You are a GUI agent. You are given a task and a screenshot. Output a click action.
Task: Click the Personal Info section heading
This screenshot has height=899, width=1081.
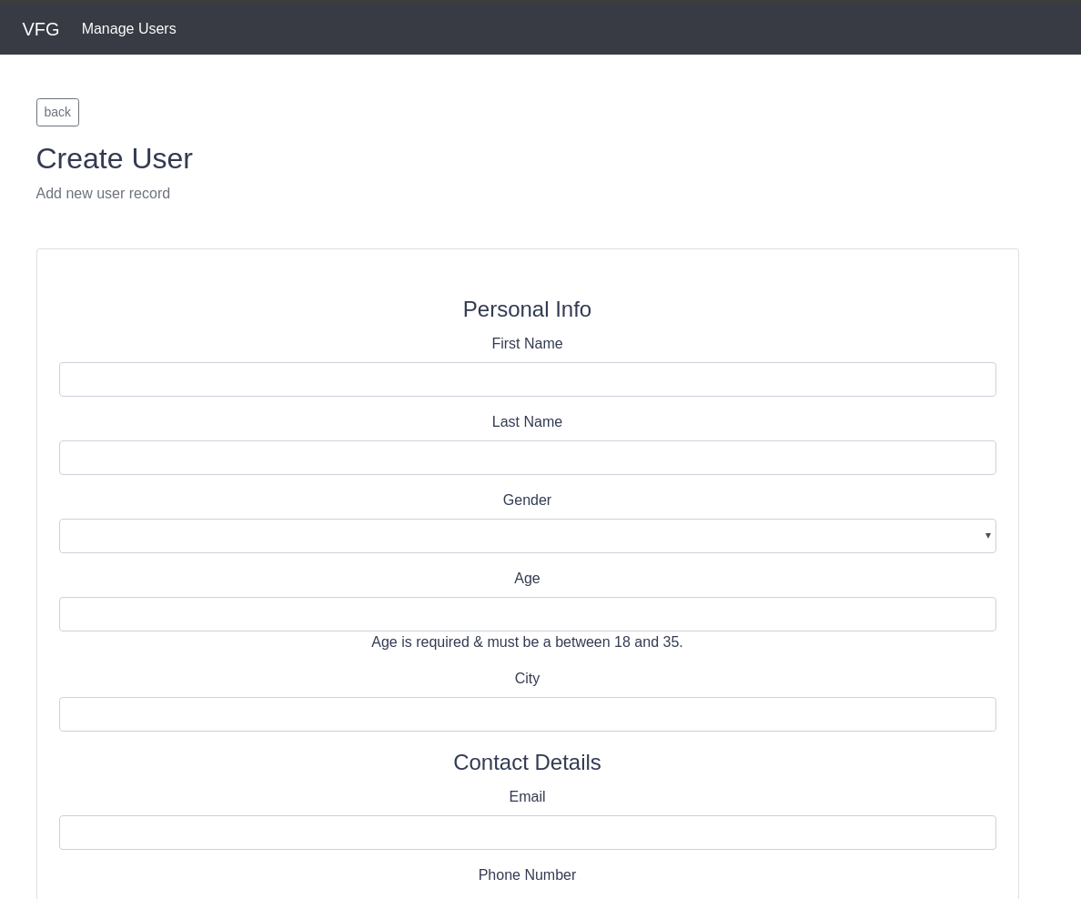tap(527, 308)
